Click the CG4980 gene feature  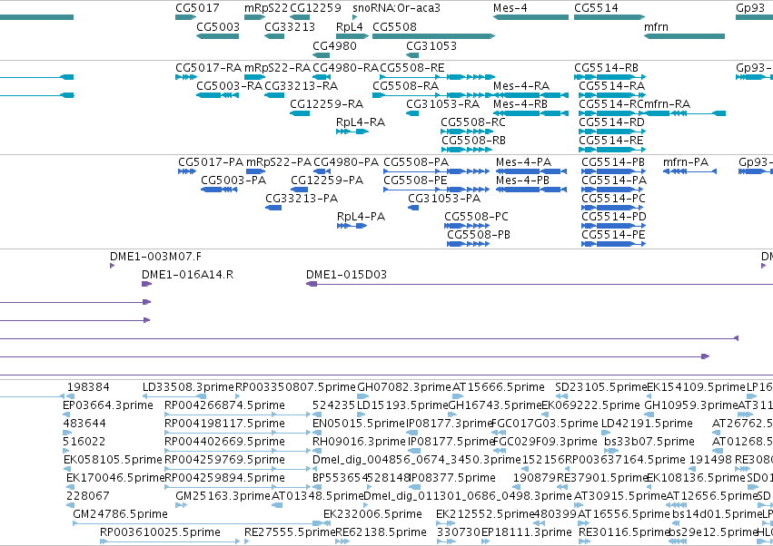(321, 55)
